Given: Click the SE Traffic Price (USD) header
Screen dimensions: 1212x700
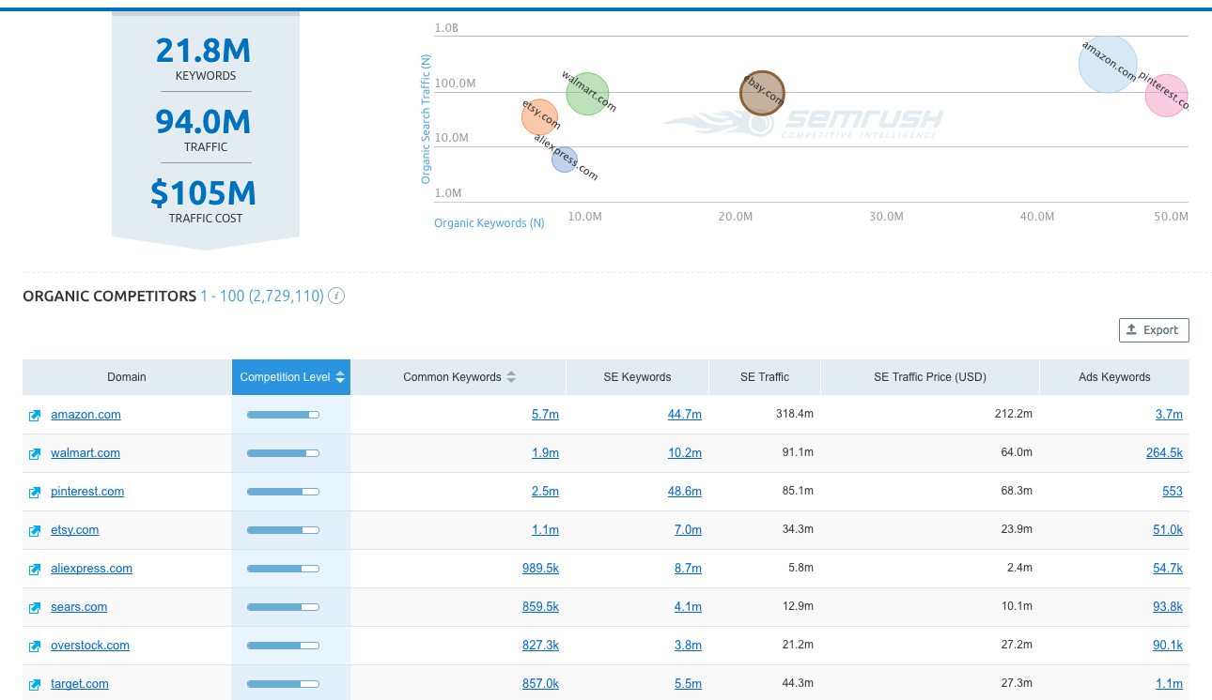Looking at the screenshot, I should point(930,377).
